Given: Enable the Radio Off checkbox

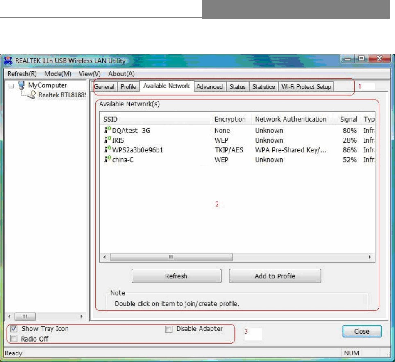Looking at the screenshot, I should [x=14, y=339].
